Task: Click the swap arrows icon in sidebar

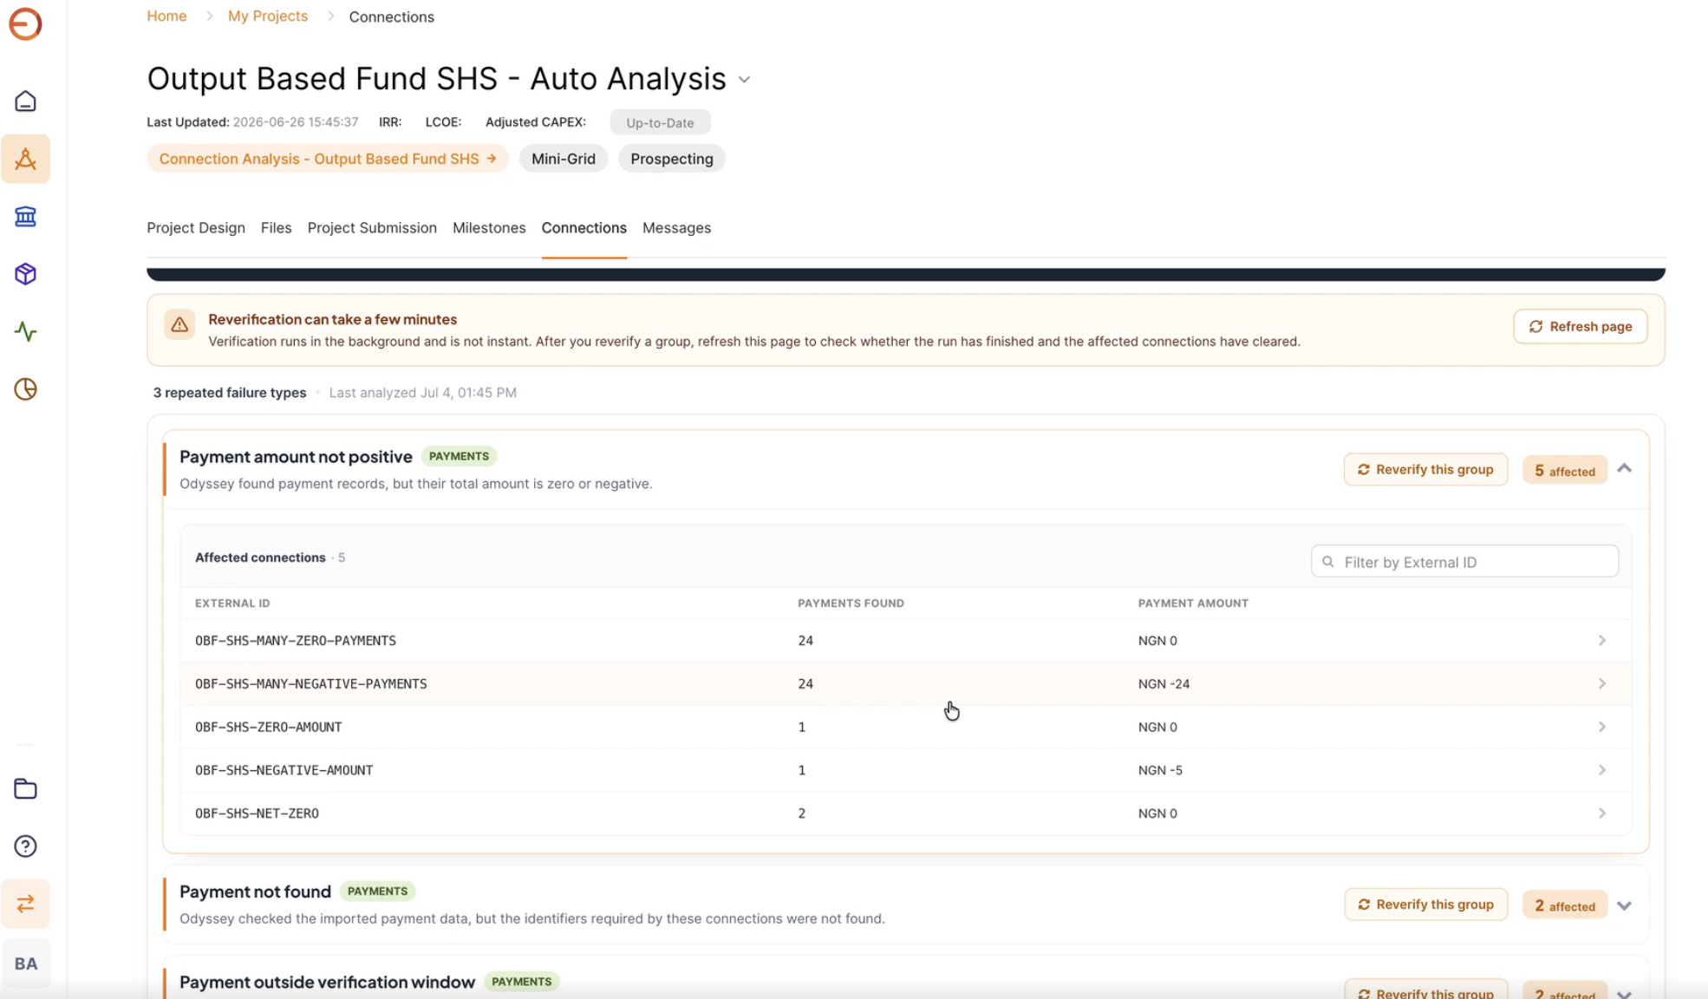Action: (x=25, y=904)
